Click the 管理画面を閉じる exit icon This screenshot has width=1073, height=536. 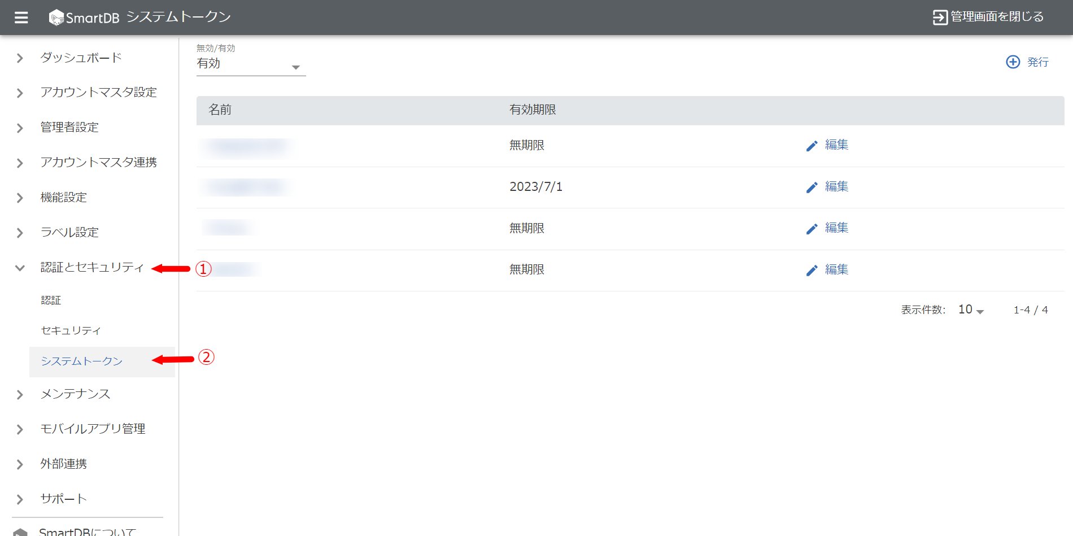(x=940, y=18)
